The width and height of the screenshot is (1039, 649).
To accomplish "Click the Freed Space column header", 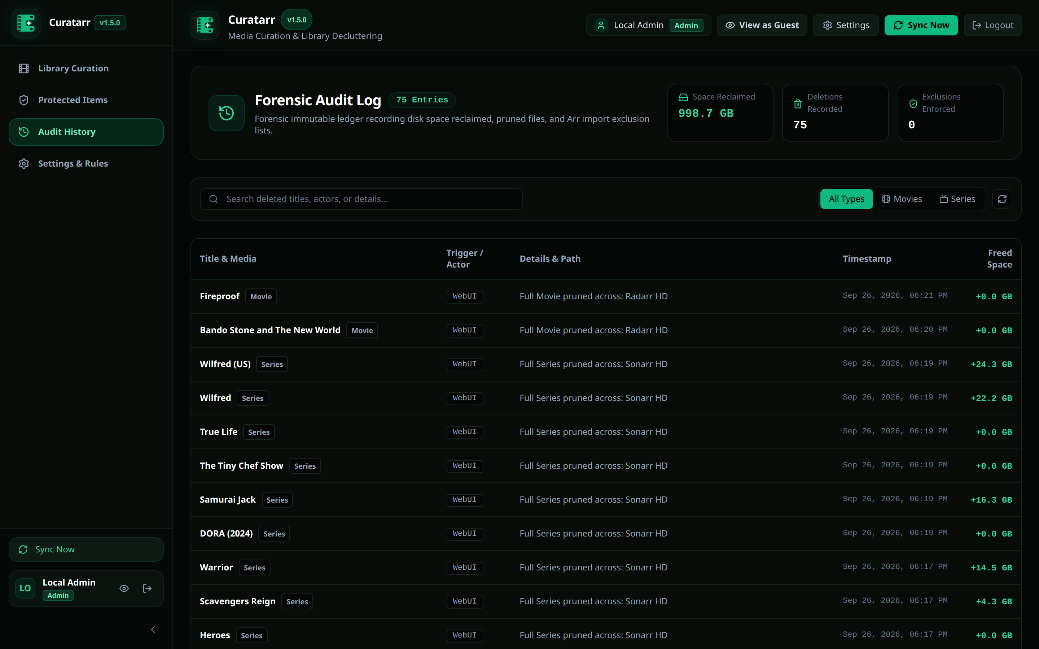I will 999,259.
